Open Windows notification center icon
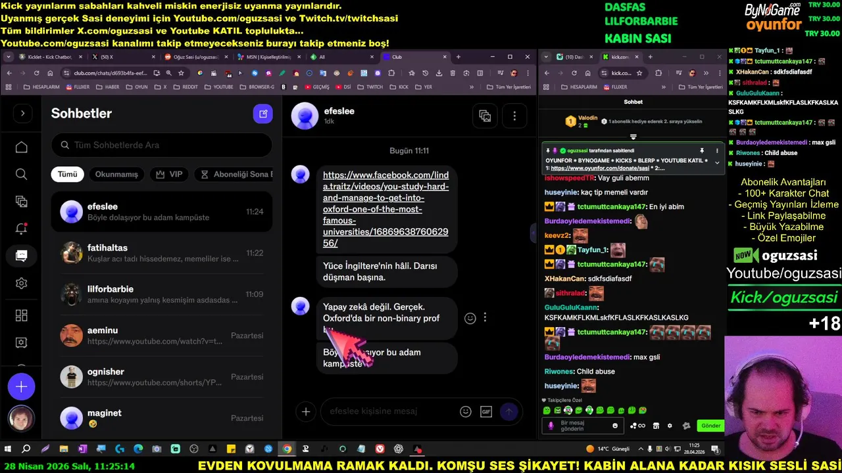842x473 pixels. click(714, 449)
